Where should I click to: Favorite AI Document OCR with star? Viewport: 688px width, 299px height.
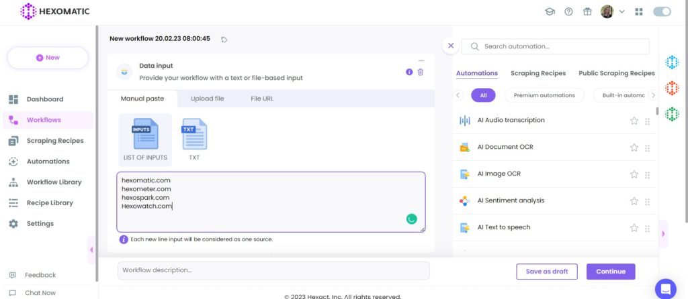(634, 147)
